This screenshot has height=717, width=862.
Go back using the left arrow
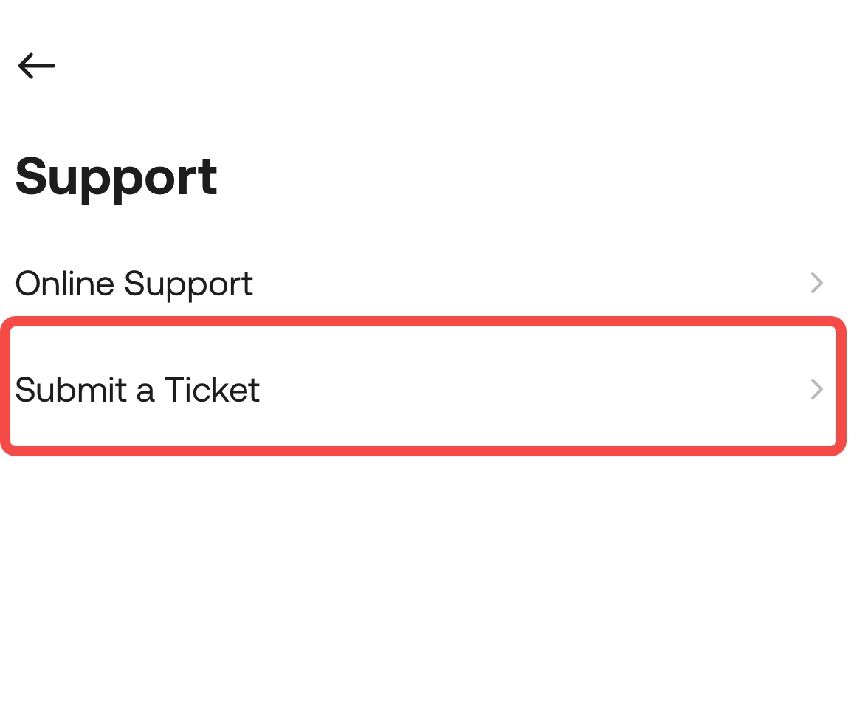coord(36,66)
